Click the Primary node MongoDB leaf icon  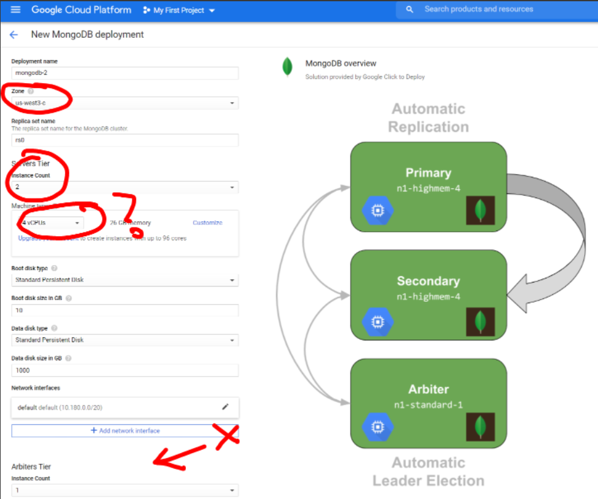pyautogui.click(x=481, y=210)
